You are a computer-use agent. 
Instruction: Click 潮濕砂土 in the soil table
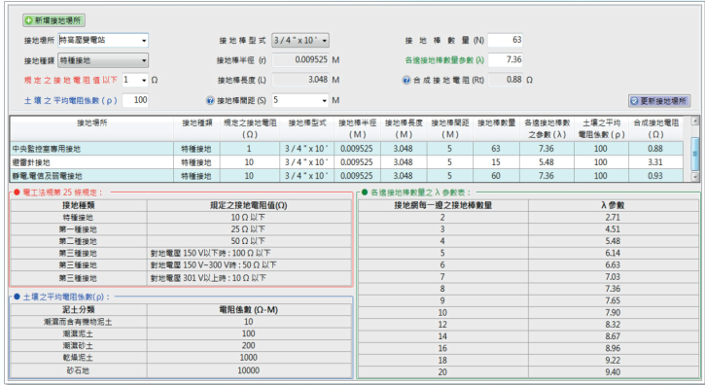(x=78, y=346)
